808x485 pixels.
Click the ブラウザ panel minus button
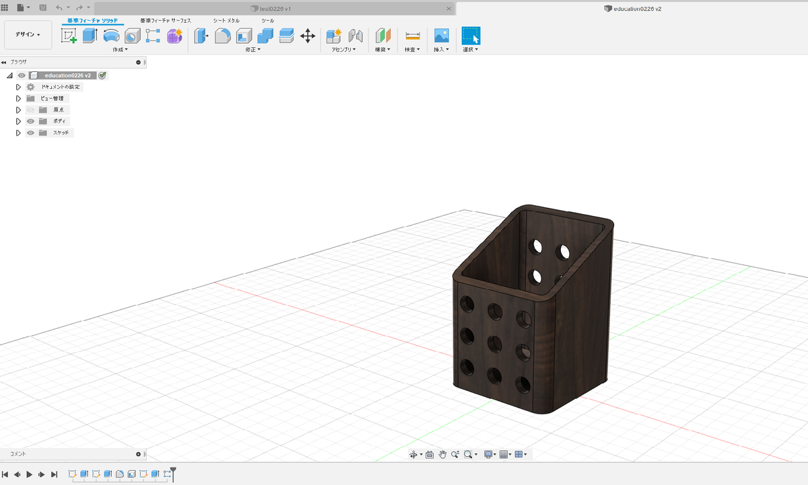[139, 62]
